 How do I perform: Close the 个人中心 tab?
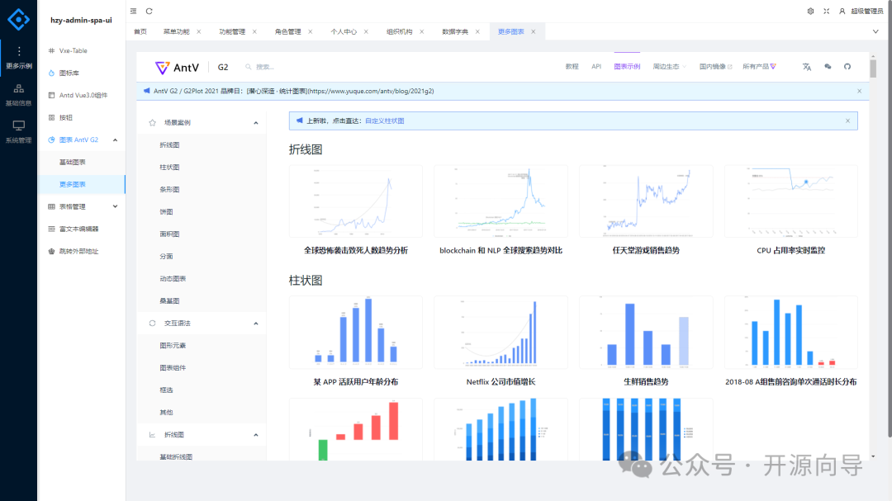pos(366,32)
